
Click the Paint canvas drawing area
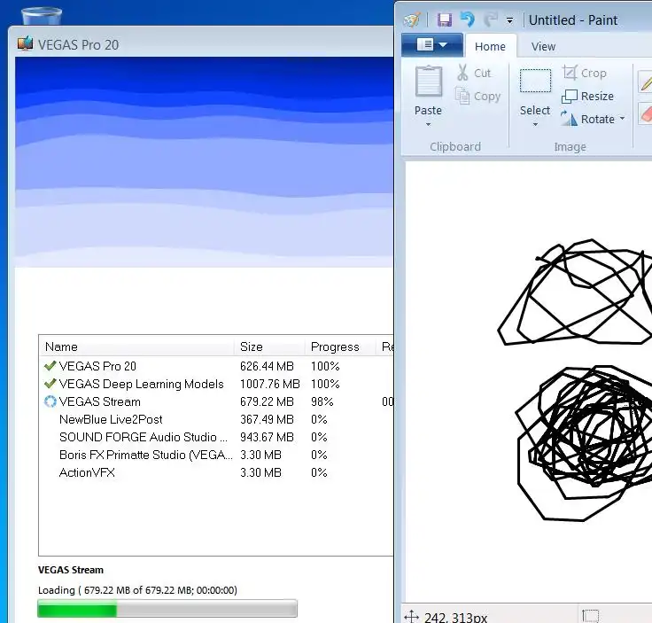528,381
